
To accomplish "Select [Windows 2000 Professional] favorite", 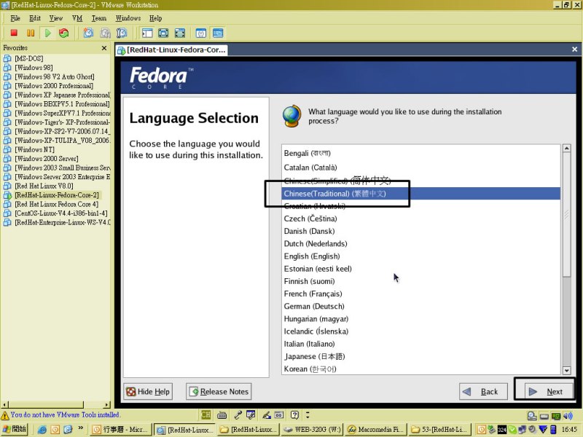I will [x=54, y=86].
